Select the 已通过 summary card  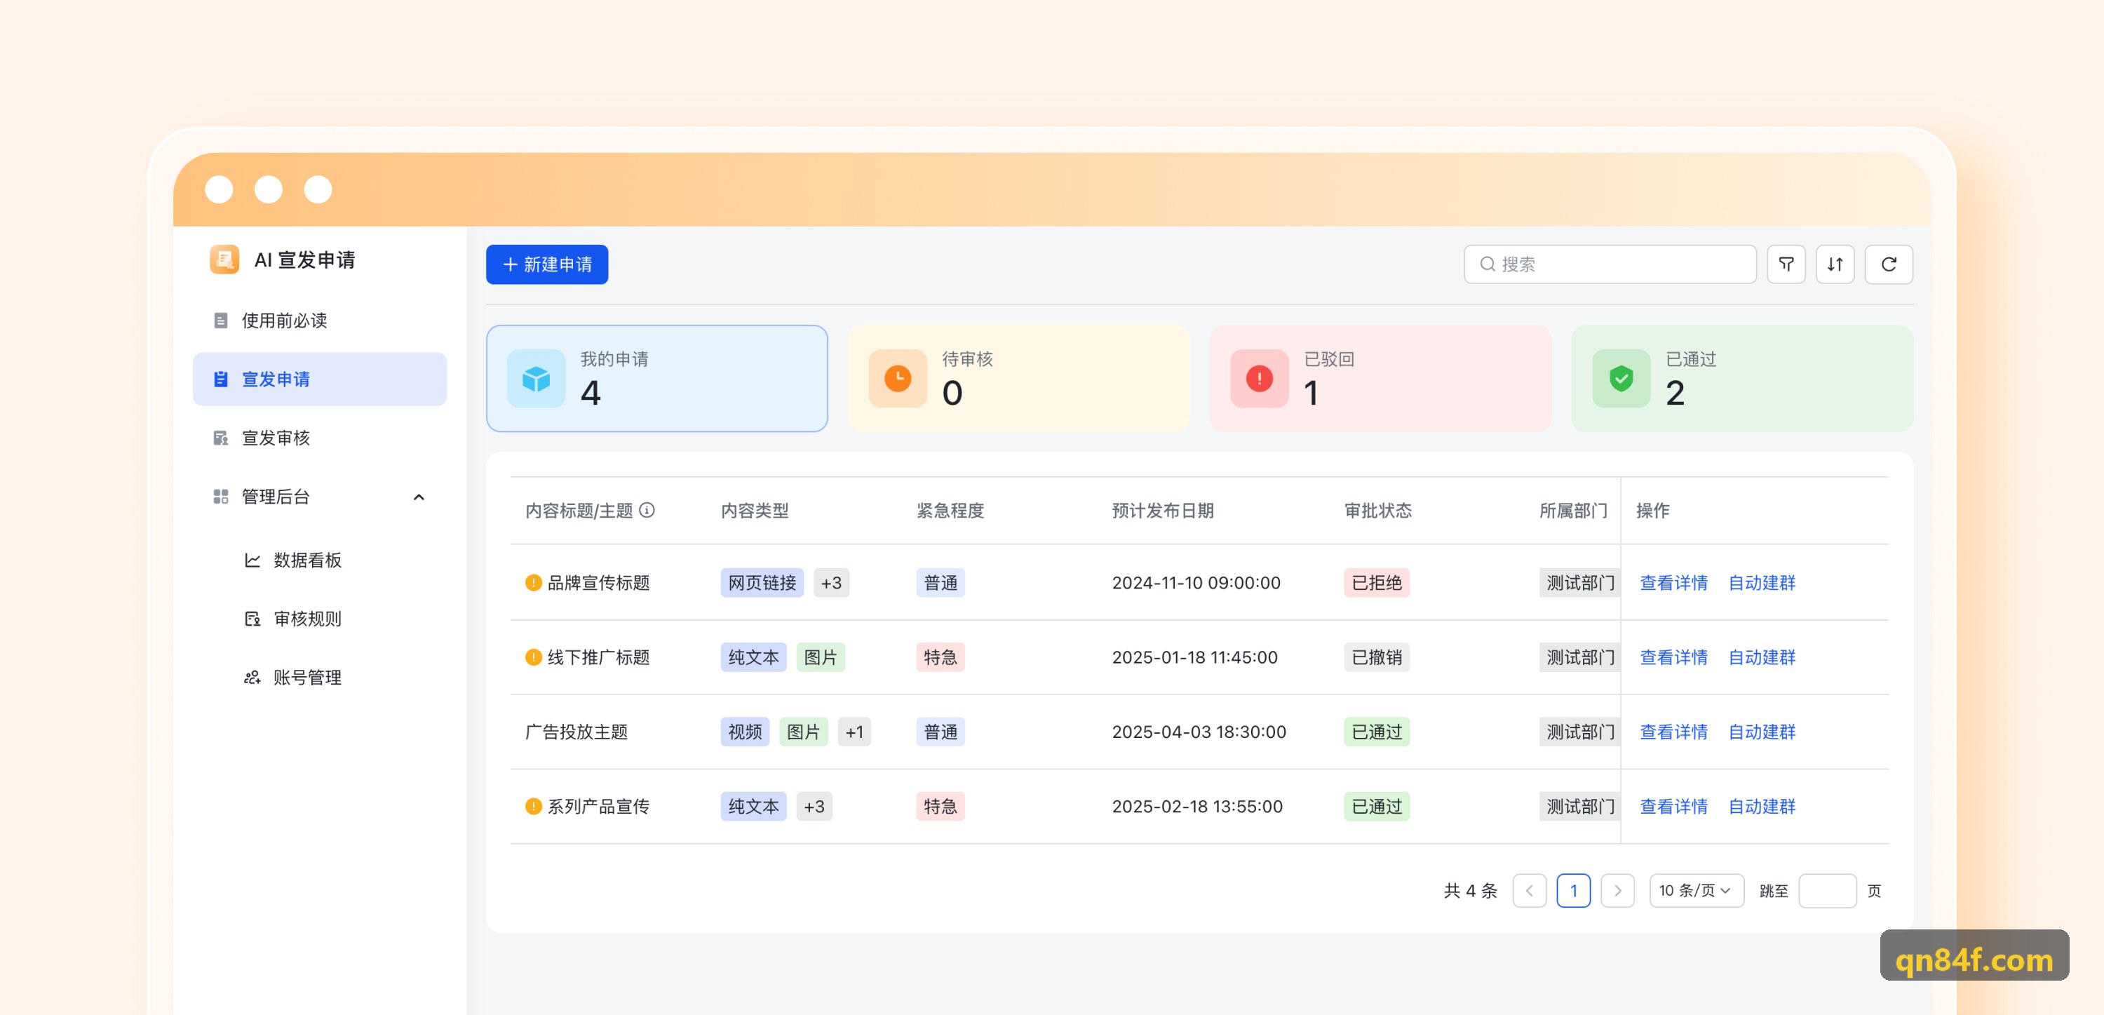[1742, 378]
